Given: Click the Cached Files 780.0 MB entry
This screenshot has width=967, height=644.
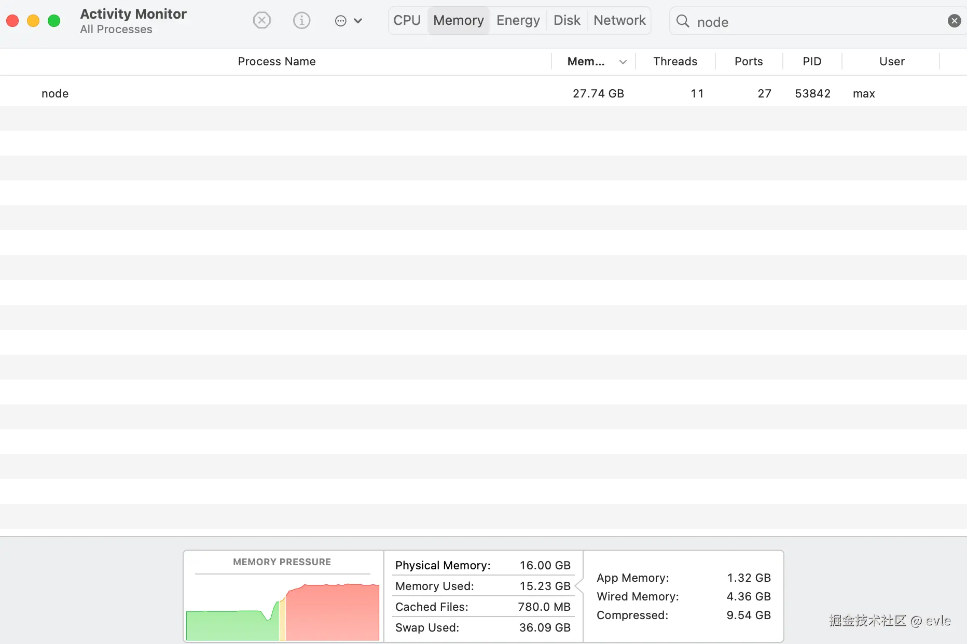Looking at the screenshot, I should [x=483, y=607].
